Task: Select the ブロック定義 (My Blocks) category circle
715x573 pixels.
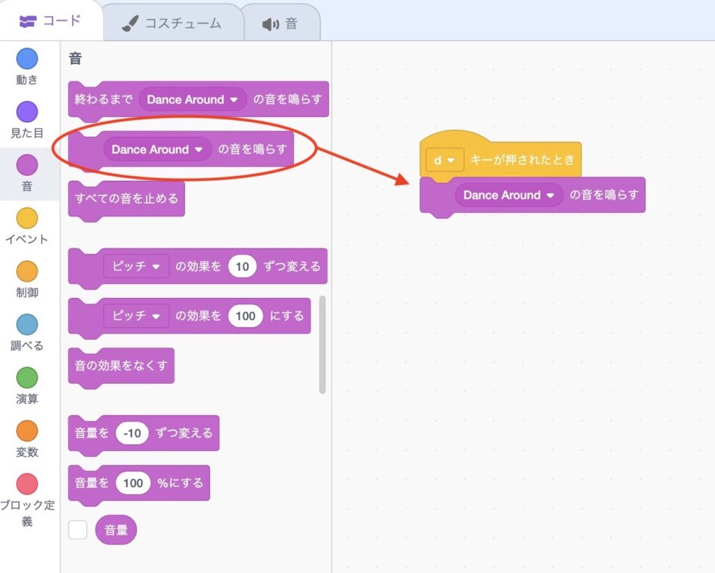Action: pyautogui.click(x=27, y=484)
